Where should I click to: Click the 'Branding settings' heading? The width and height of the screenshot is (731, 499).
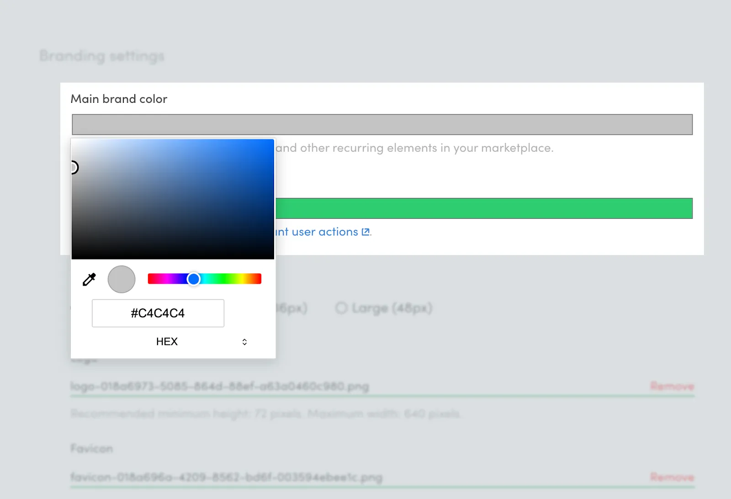point(102,56)
